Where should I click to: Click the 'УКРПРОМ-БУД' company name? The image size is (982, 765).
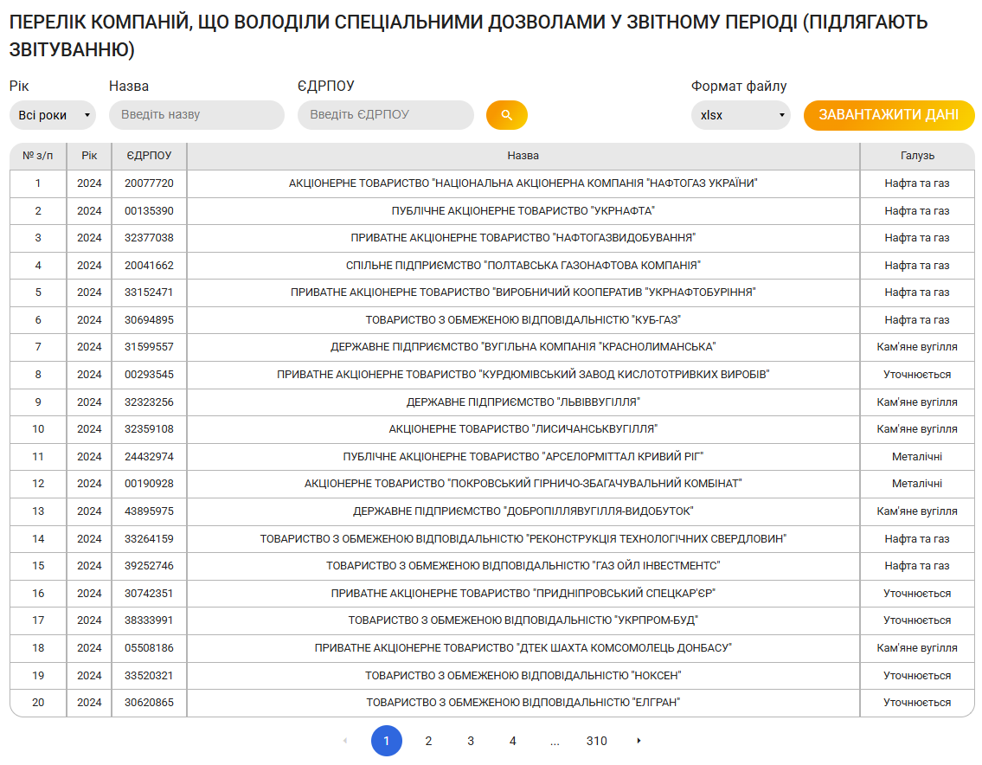523,620
